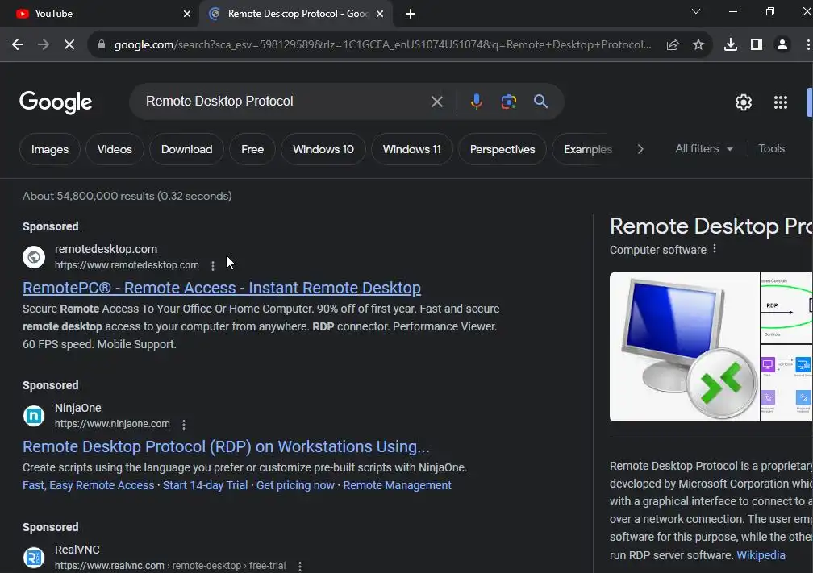This screenshot has height=573, width=813.
Task: Open Get pricing now sitelink
Action: 295,485
